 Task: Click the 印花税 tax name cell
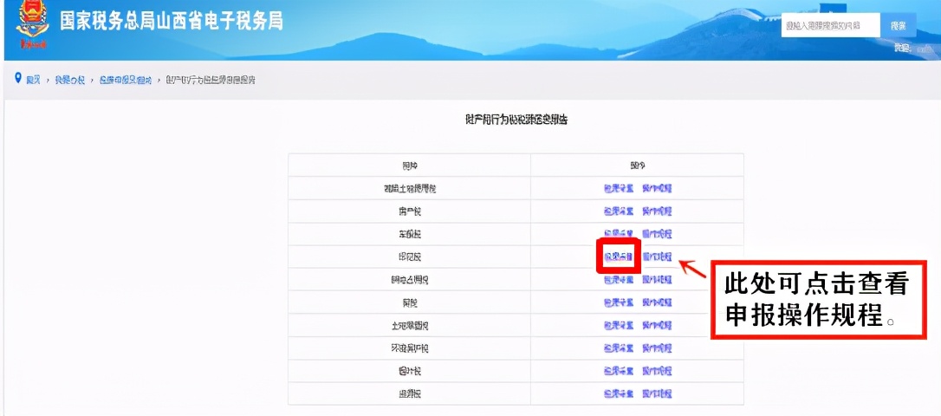pyautogui.click(x=409, y=257)
